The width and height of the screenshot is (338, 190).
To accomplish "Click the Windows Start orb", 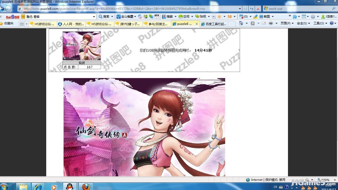I will pyautogui.click(x=4, y=186).
